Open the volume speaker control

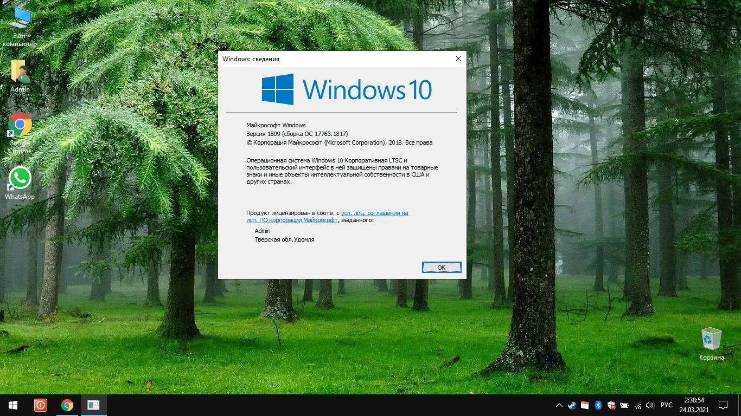pos(650,405)
